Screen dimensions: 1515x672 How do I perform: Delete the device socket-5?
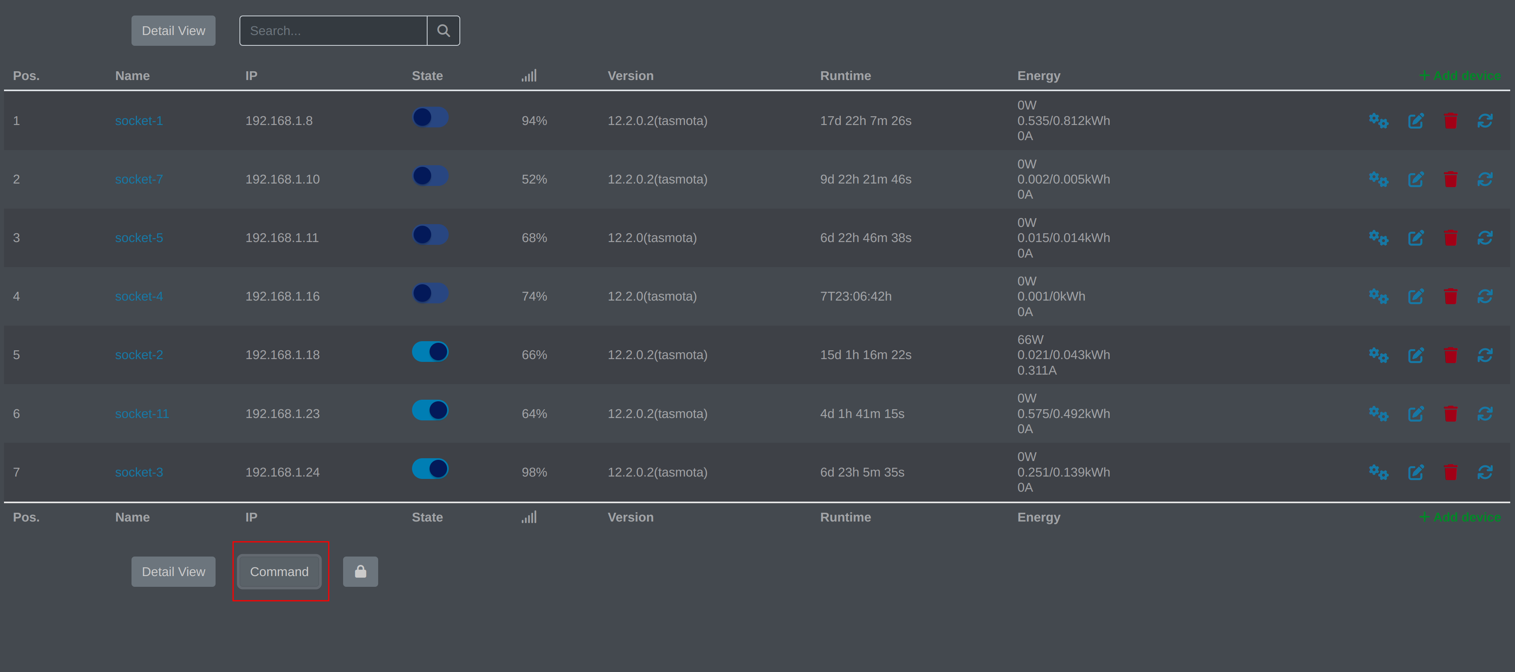pyautogui.click(x=1451, y=238)
